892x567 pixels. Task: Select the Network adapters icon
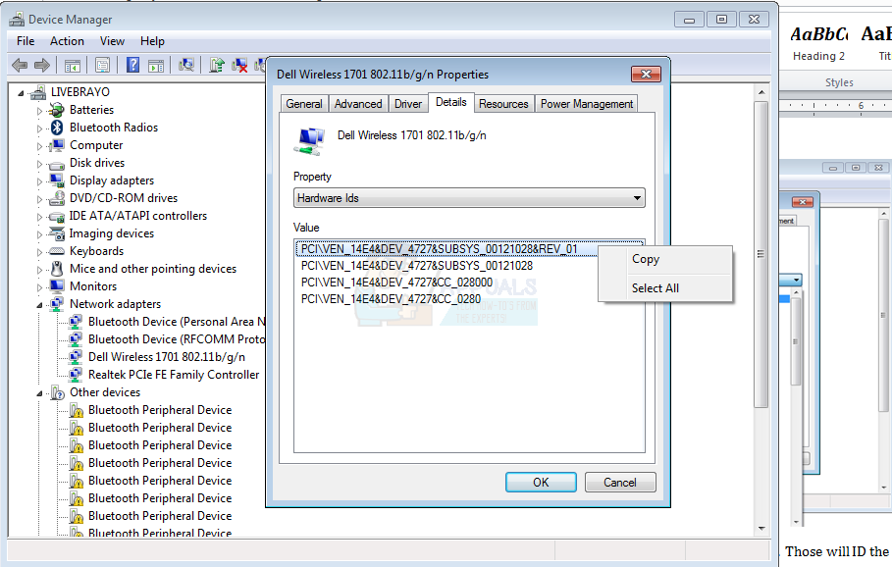56,304
